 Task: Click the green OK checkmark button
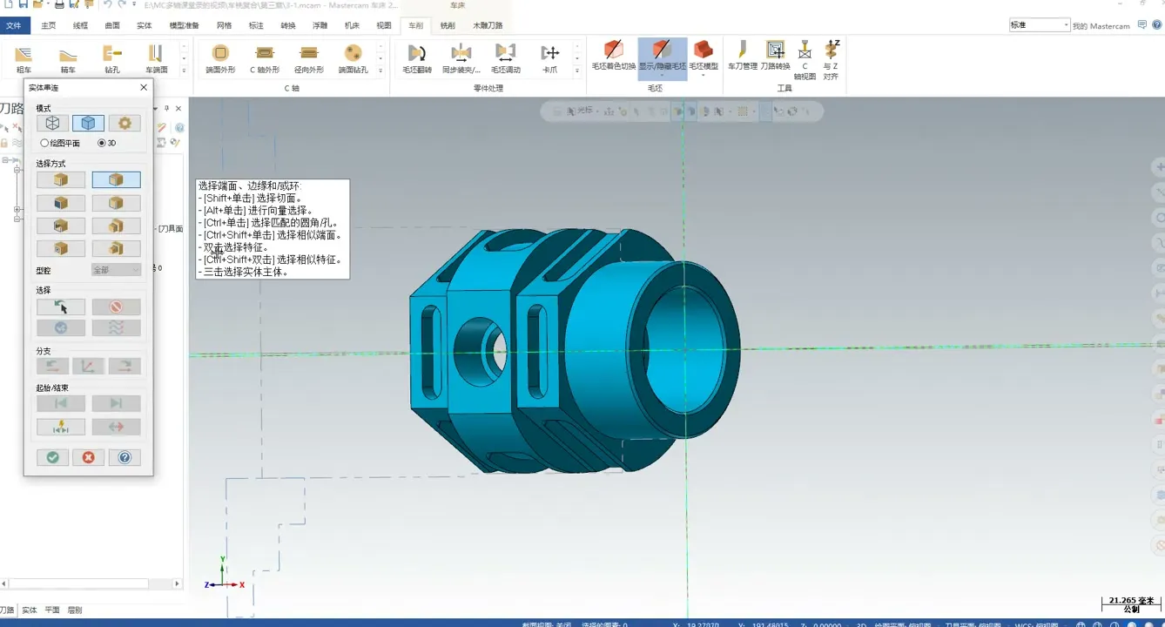pos(52,457)
